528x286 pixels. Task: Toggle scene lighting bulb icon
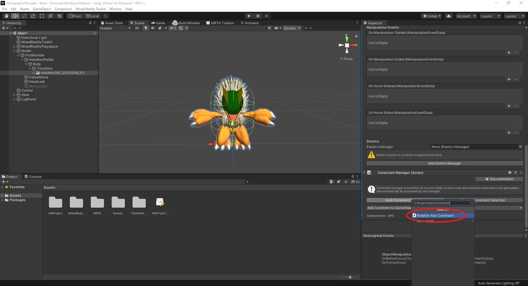click(x=146, y=28)
